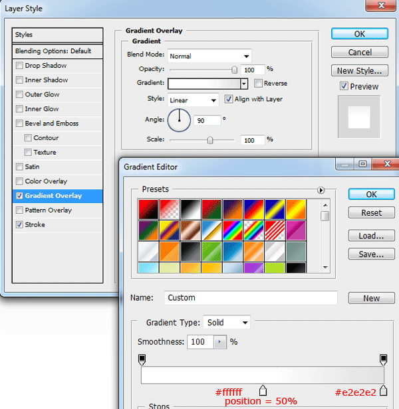Select Blending Options: Default

pyautogui.click(x=57, y=51)
